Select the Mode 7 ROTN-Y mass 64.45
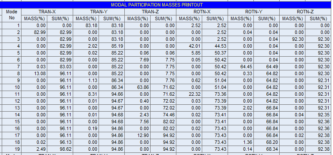The image size is (333, 155). click(x=240, y=67)
